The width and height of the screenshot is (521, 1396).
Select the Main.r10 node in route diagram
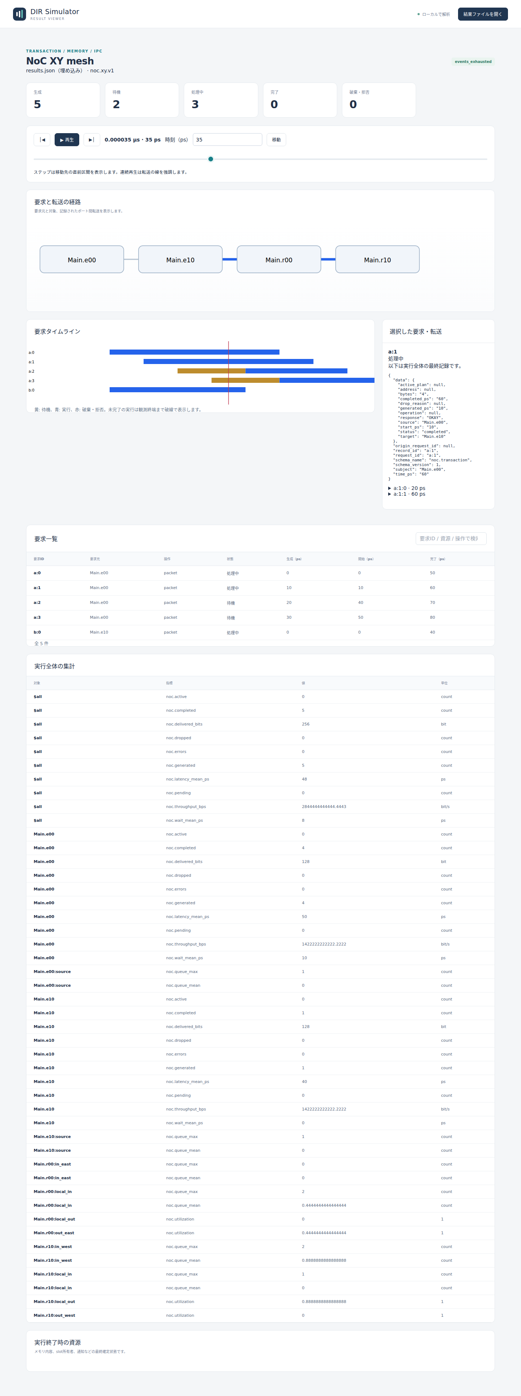tap(377, 259)
